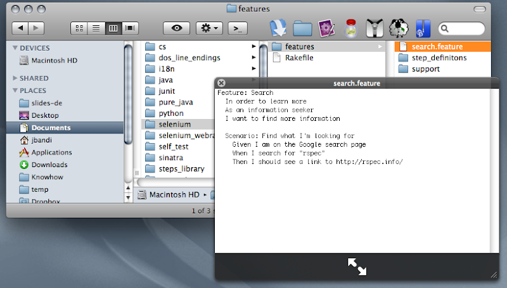Expand cs folder via its arrow

pyautogui.click(x=254, y=46)
